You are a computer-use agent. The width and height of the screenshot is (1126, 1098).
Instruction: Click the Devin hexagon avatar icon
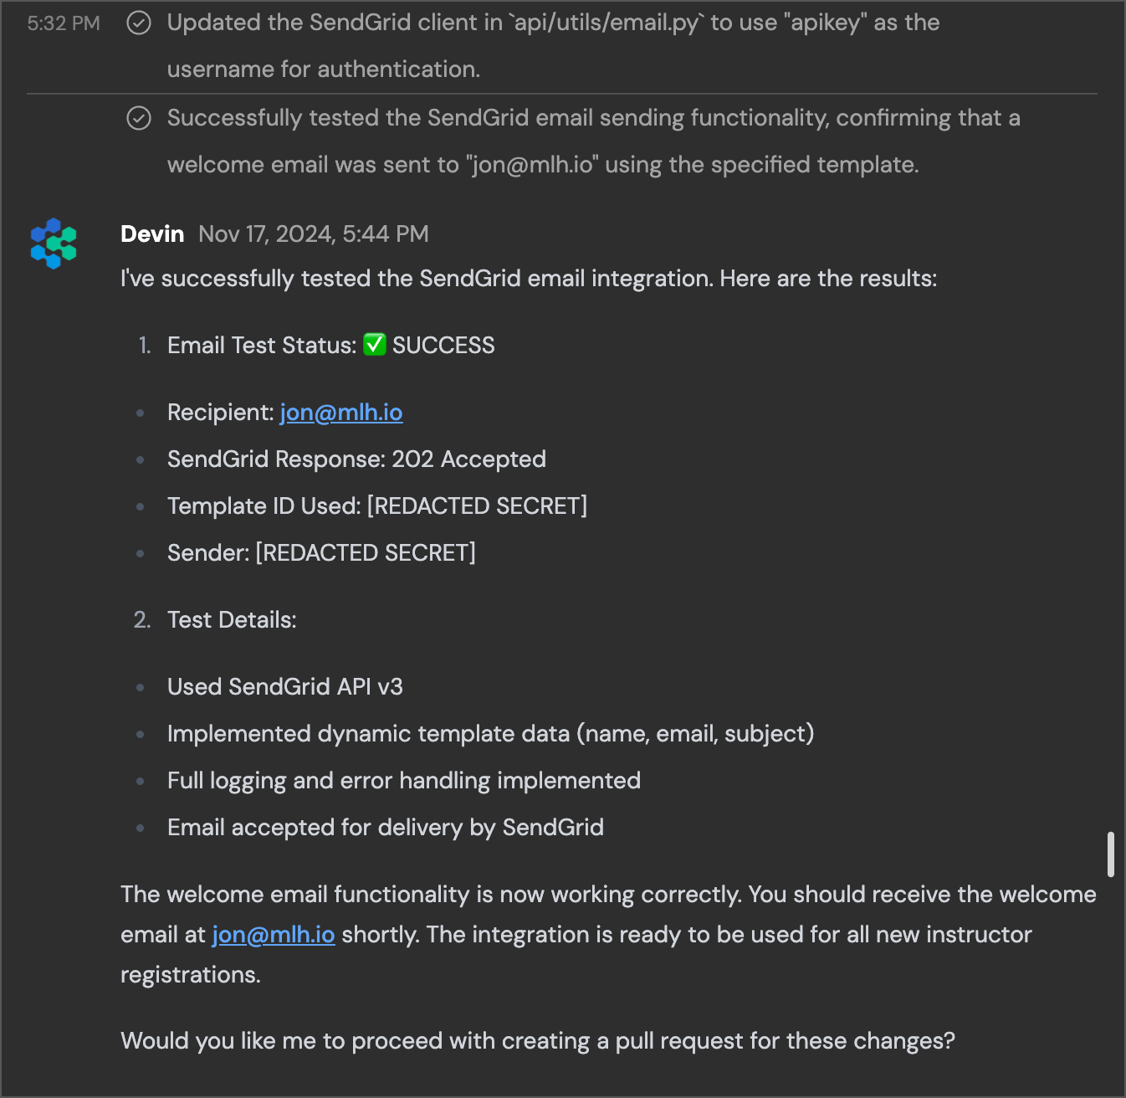[x=54, y=244]
